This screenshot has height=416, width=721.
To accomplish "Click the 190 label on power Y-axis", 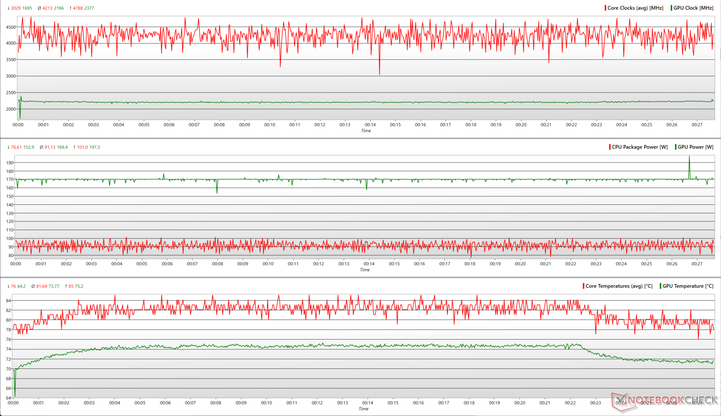I will [x=9, y=163].
